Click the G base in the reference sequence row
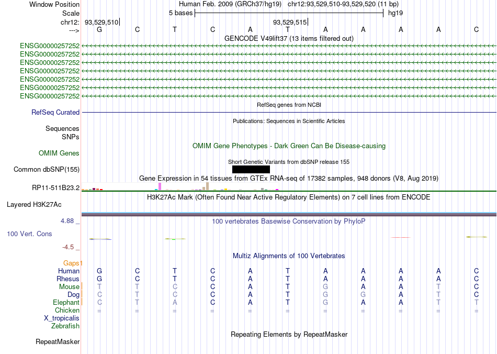Viewport: 497px width, 354px height. pyautogui.click(x=99, y=29)
